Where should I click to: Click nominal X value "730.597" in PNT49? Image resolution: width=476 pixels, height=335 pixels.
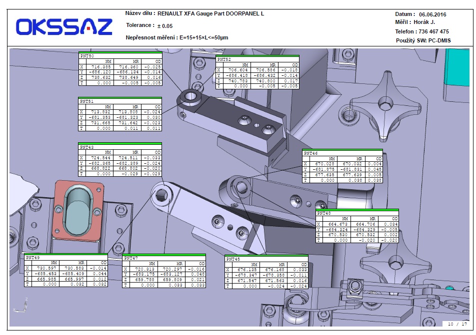pyautogui.click(x=47, y=268)
